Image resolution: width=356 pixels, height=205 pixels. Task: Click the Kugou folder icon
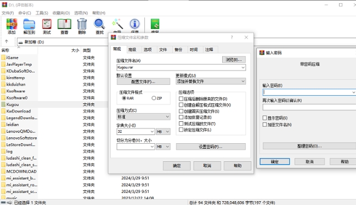click(x=3, y=104)
